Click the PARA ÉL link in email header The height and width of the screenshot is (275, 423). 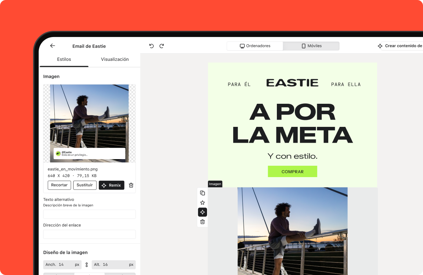[239, 85]
